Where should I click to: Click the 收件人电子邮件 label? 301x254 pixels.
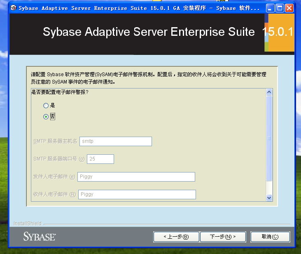pyautogui.click(x=54, y=194)
